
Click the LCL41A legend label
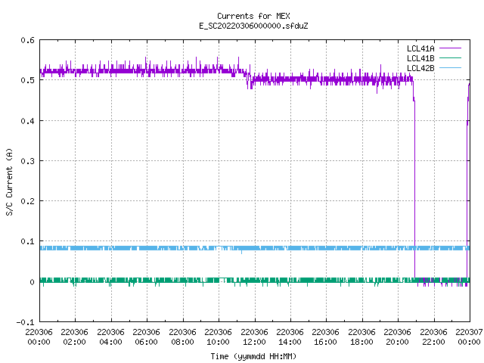[x=420, y=48]
